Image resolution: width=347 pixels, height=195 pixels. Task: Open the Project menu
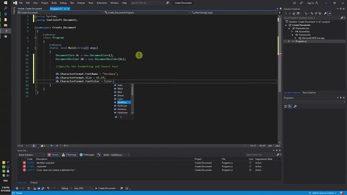(x=44, y=3)
